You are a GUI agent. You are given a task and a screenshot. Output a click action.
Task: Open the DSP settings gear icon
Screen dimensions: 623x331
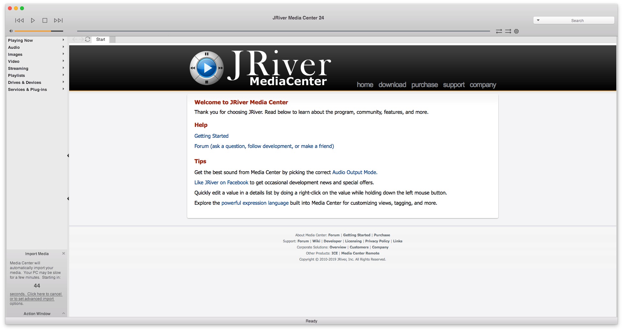517,31
